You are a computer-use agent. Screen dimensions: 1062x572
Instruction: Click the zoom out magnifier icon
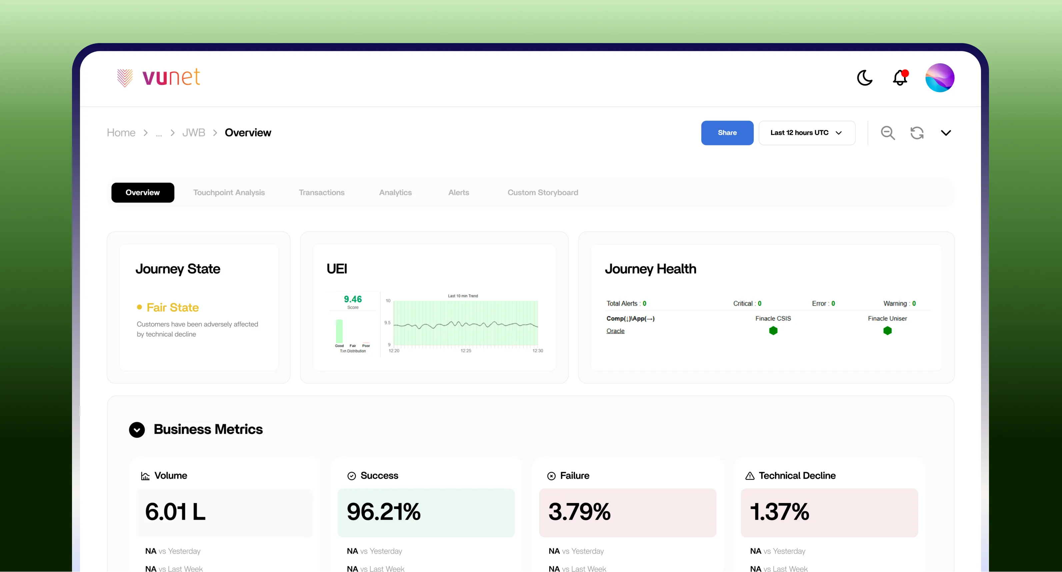888,133
